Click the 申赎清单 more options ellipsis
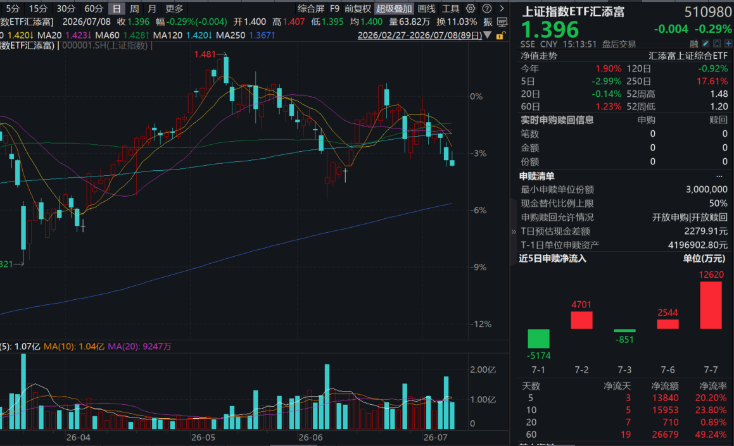 pos(719,177)
